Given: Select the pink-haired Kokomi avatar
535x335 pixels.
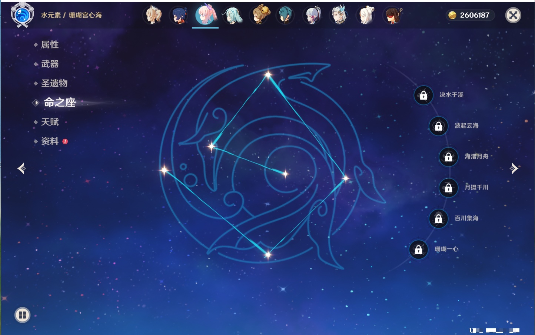Looking at the screenshot, I should coord(206,15).
